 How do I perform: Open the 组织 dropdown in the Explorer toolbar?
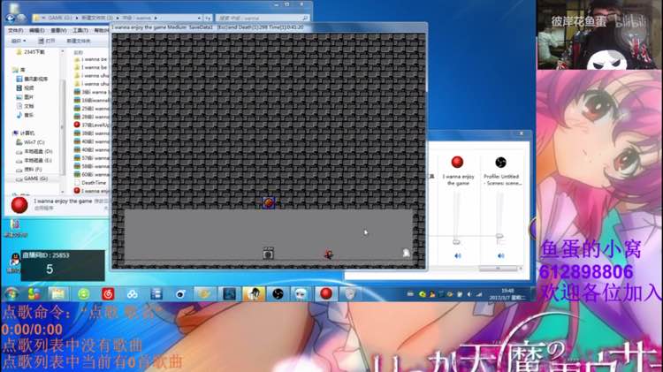tap(19, 41)
